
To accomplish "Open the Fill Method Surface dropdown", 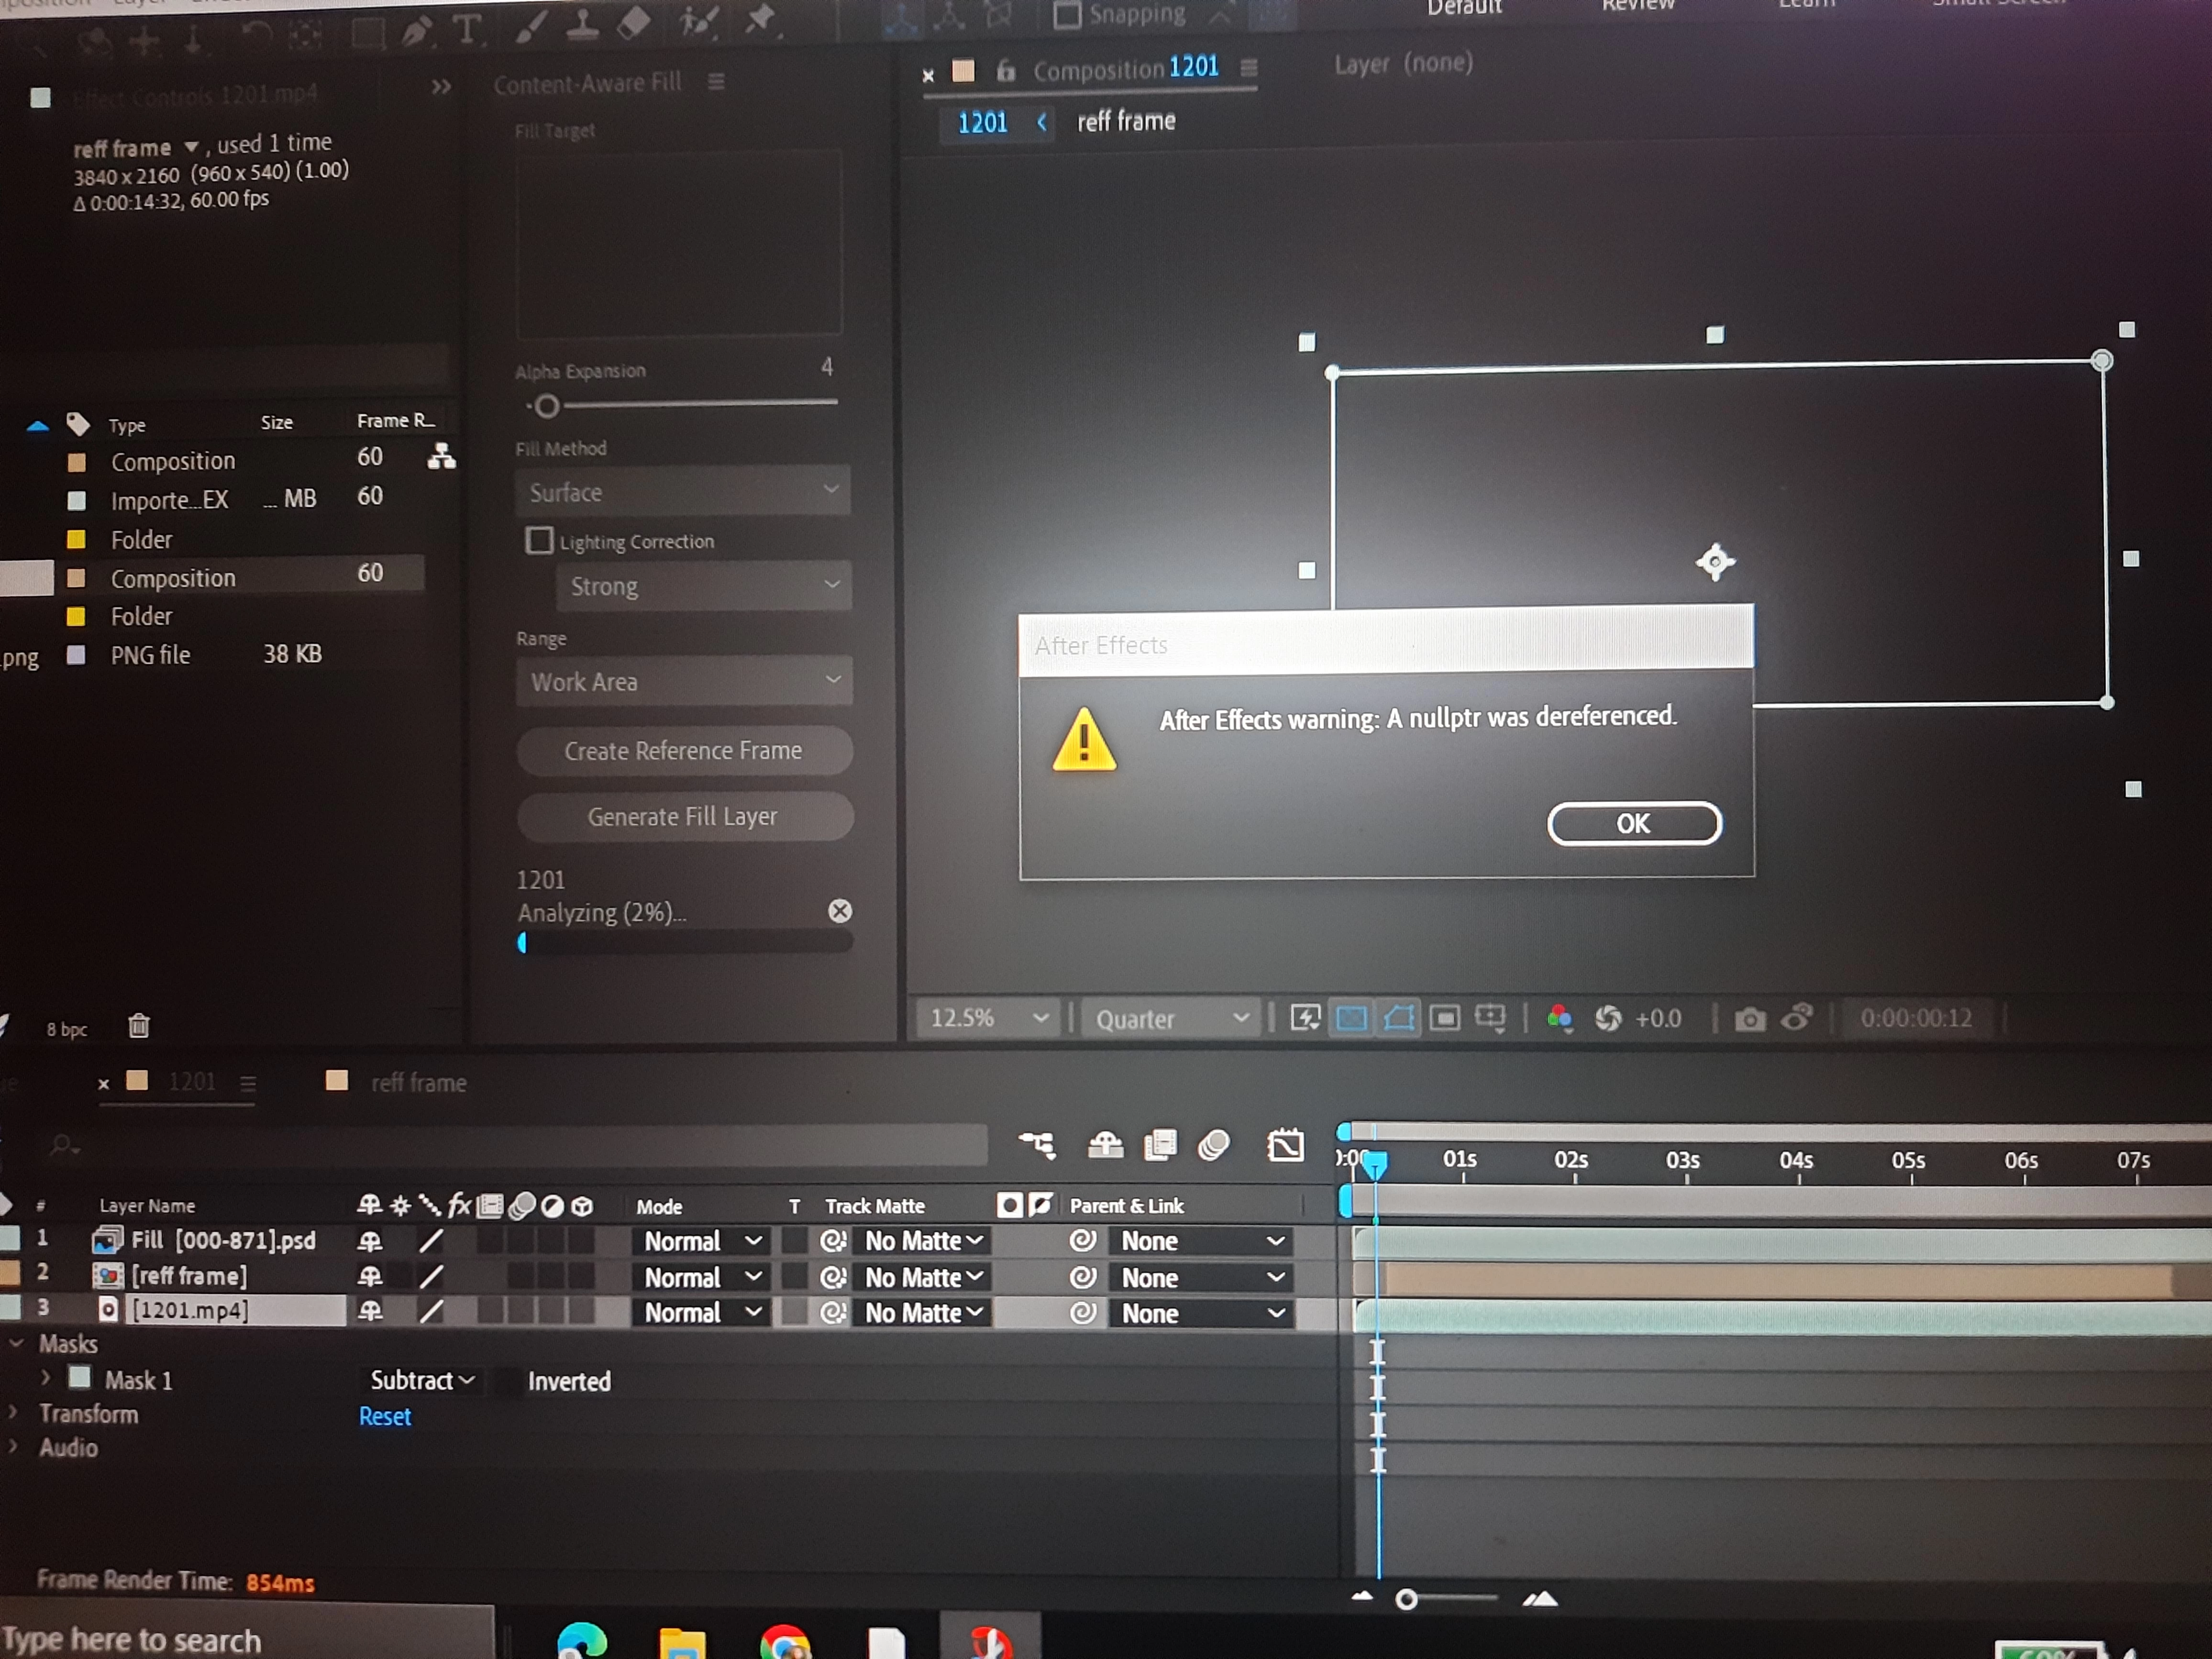I will point(683,491).
